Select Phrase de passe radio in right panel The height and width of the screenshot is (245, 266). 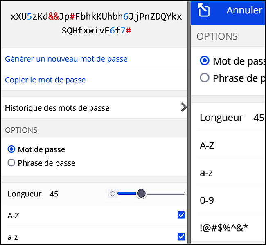click(205, 78)
